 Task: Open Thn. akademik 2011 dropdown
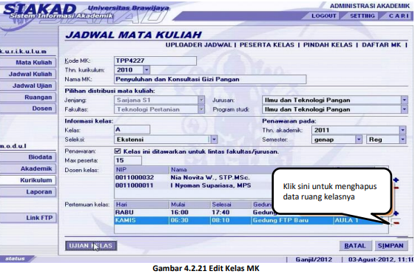point(402,130)
